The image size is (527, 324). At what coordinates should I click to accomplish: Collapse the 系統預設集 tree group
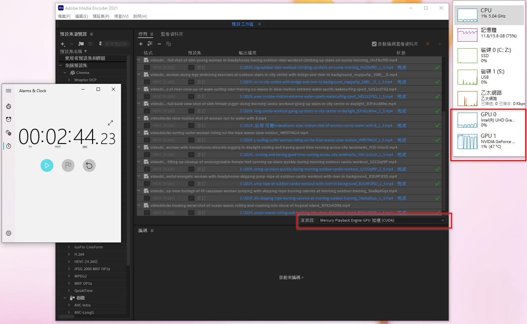[61, 65]
